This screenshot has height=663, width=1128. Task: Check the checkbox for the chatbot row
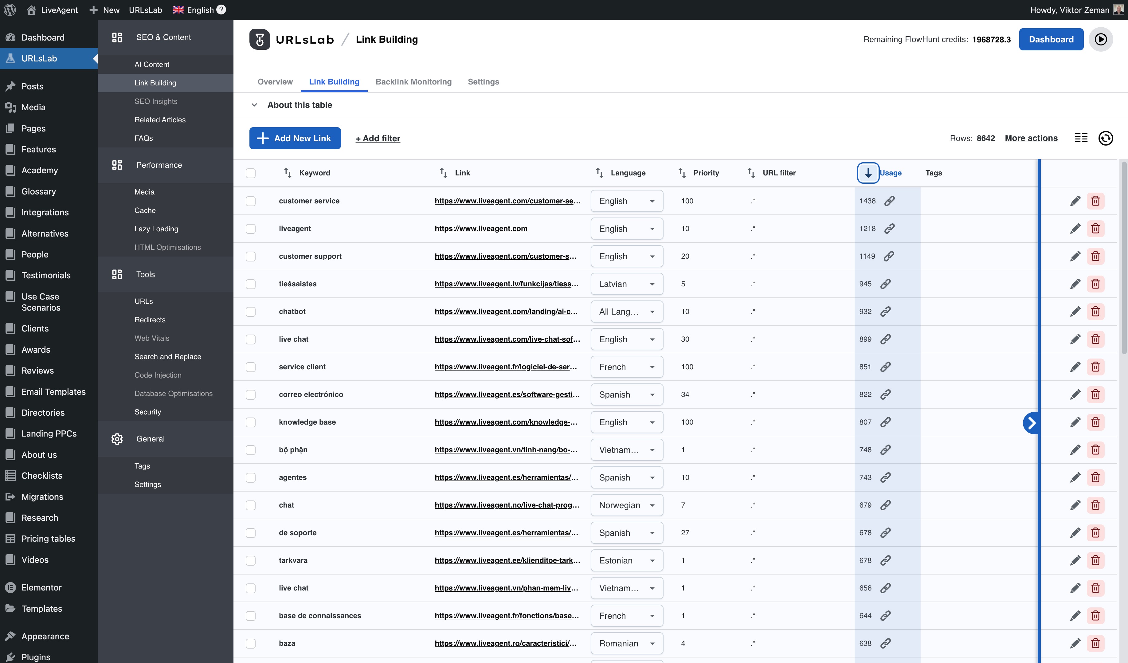click(x=251, y=312)
